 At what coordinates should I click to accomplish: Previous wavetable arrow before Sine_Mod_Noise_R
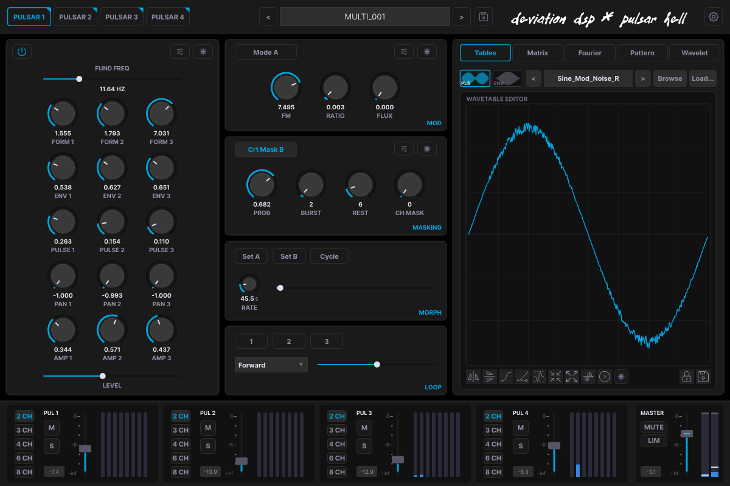tap(534, 78)
